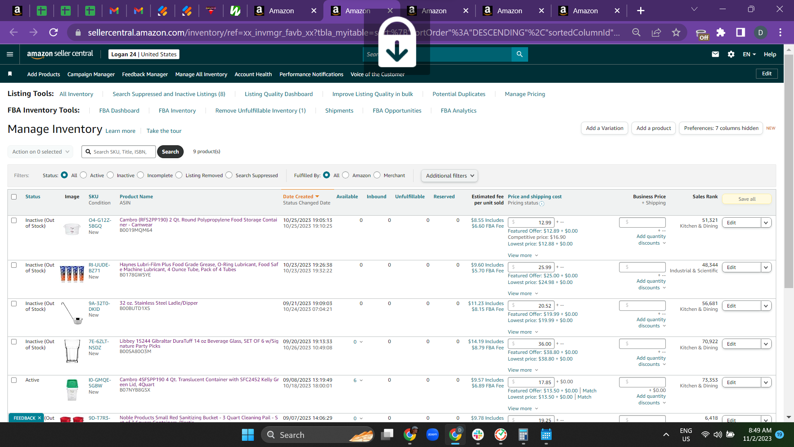This screenshot has width=794, height=447.
Task: Open Add Products in the nav bar
Action: pos(43,74)
